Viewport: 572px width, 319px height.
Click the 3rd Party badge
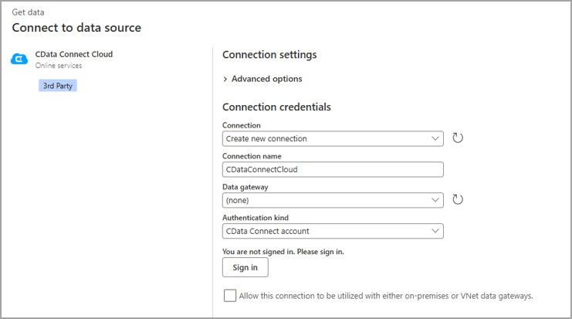[58, 86]
